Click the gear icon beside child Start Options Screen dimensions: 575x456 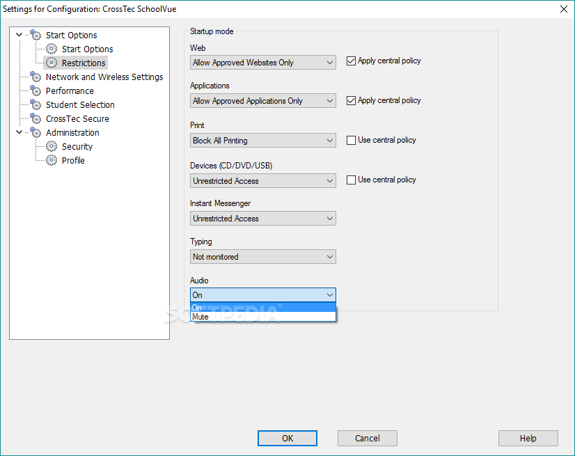pos(52,49)
